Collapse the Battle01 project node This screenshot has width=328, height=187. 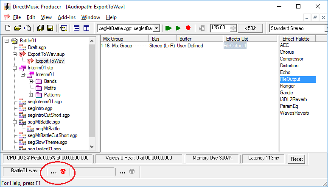coord(6,41)
